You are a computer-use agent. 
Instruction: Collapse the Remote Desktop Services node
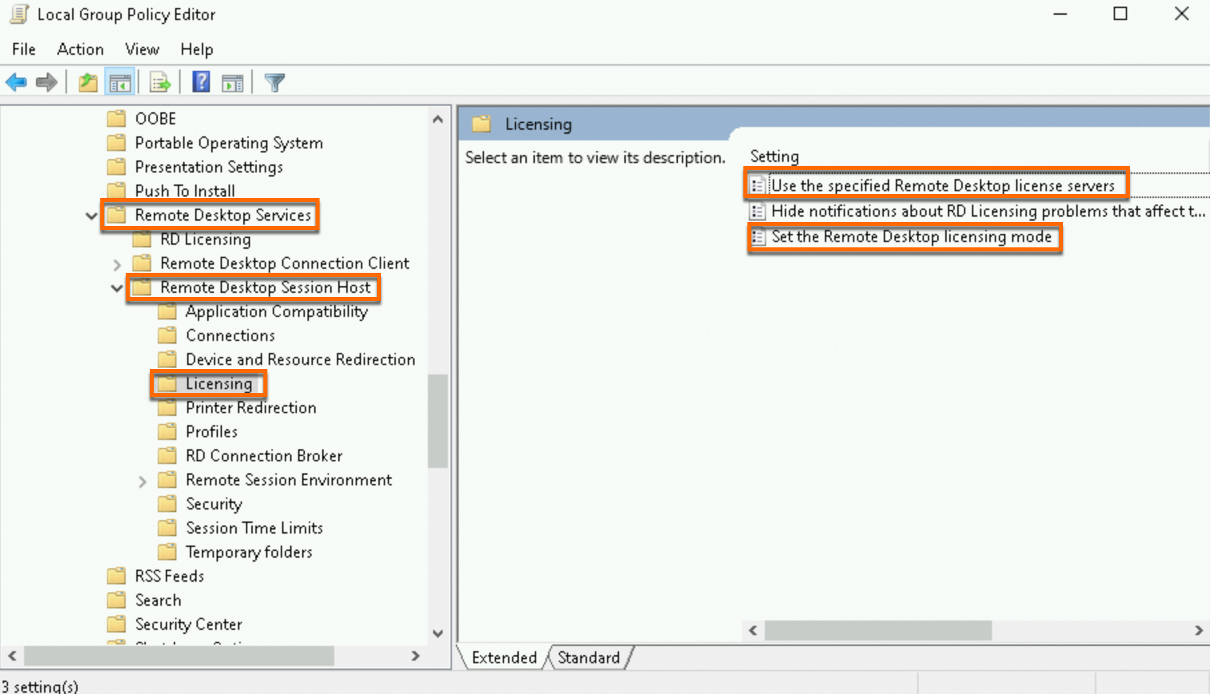(92, 216)
